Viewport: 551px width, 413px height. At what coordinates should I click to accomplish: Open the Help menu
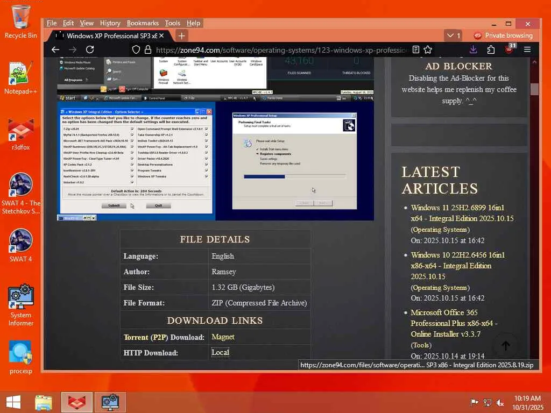click(193, 23)
